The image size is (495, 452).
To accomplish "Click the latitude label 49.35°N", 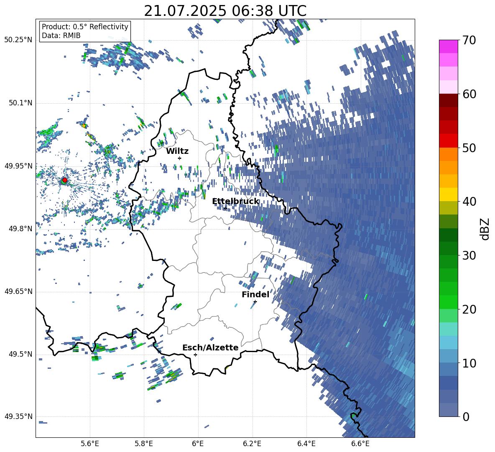I will 18,416.
